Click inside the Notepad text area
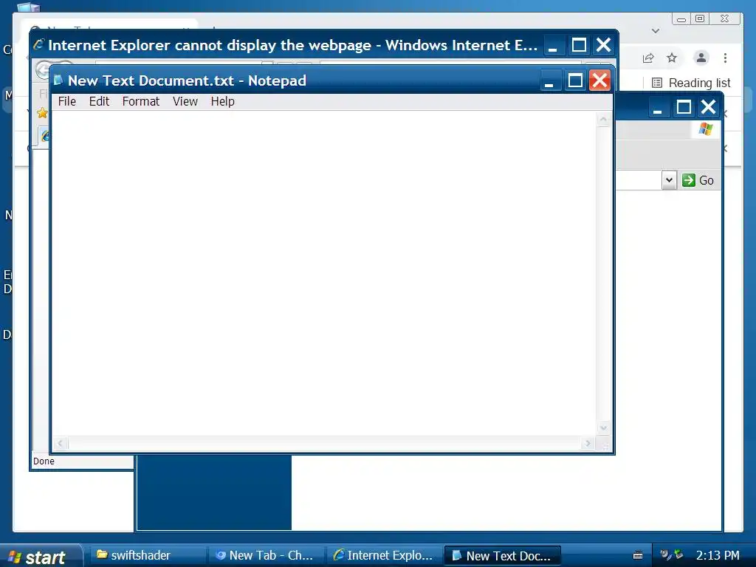756x567 pixels. [323, 273]
